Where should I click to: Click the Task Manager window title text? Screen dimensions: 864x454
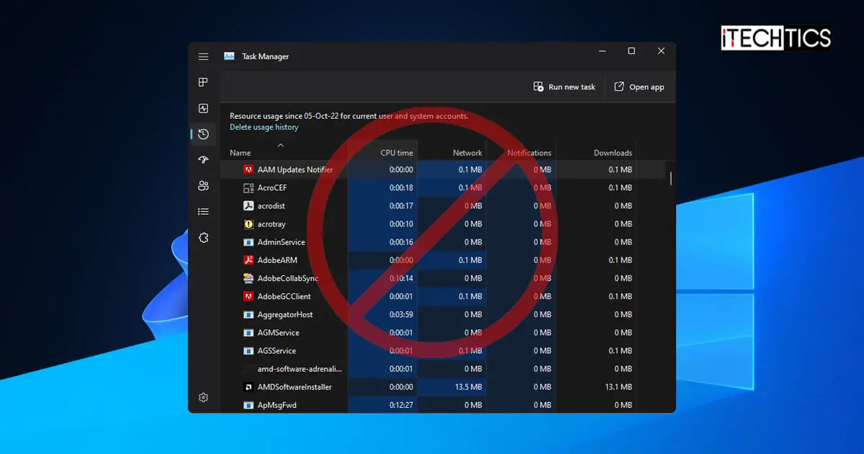click(266, 56)
